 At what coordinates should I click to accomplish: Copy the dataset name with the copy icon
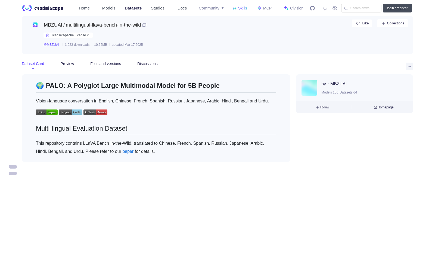(144, 25)
